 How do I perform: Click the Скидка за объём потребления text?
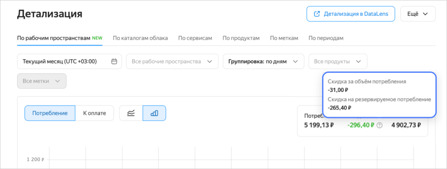[367, 82]
